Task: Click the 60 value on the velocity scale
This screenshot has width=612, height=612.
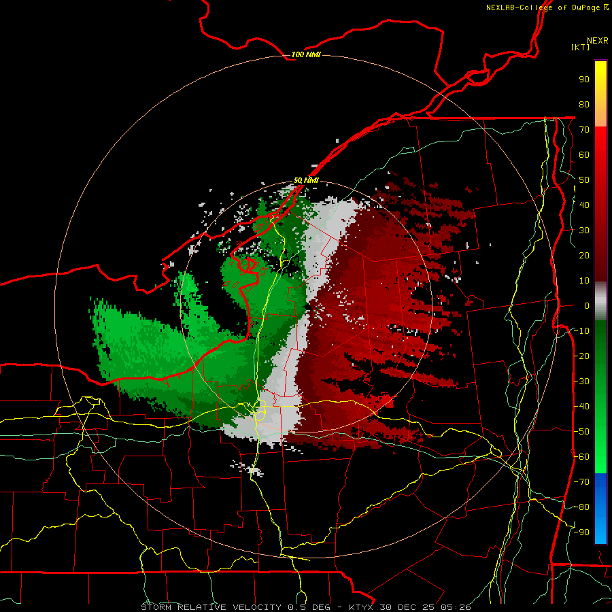Action: coord(584,154)
